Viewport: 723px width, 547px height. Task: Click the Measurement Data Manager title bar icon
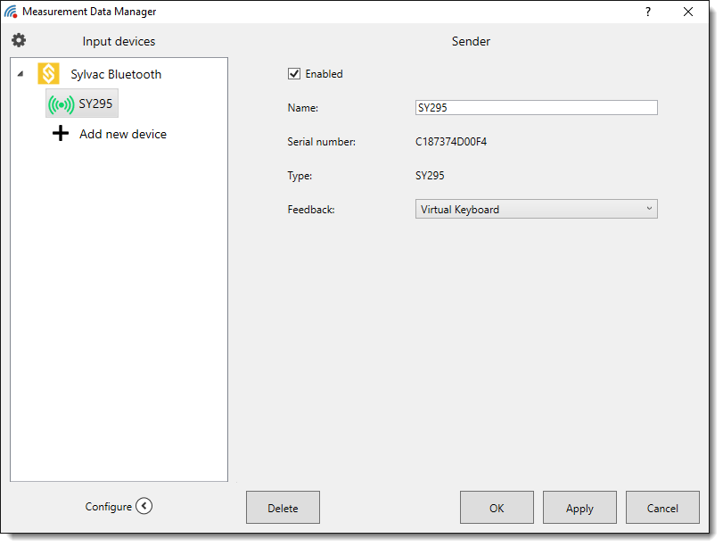(x=11, y=12)
